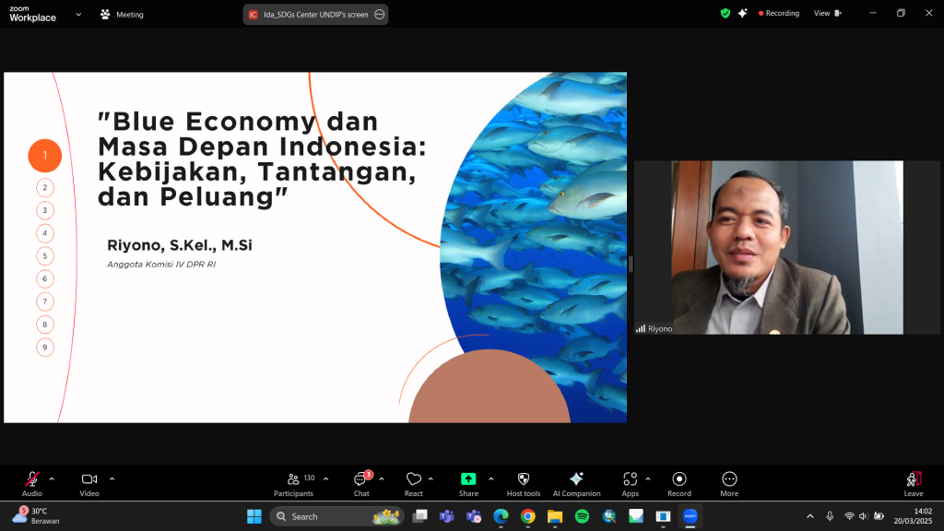Open the View layout menu
Image resolution: width=944 pixels, height=531 pixels.
click(x=826, y=14)
